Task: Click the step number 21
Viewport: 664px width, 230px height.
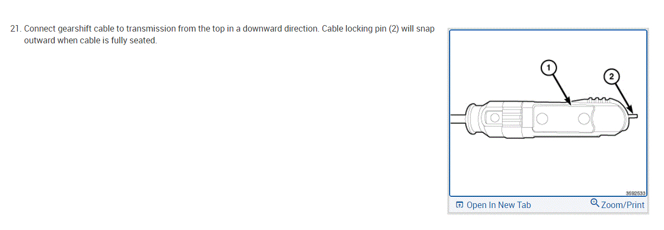Action: click(16, 29)
